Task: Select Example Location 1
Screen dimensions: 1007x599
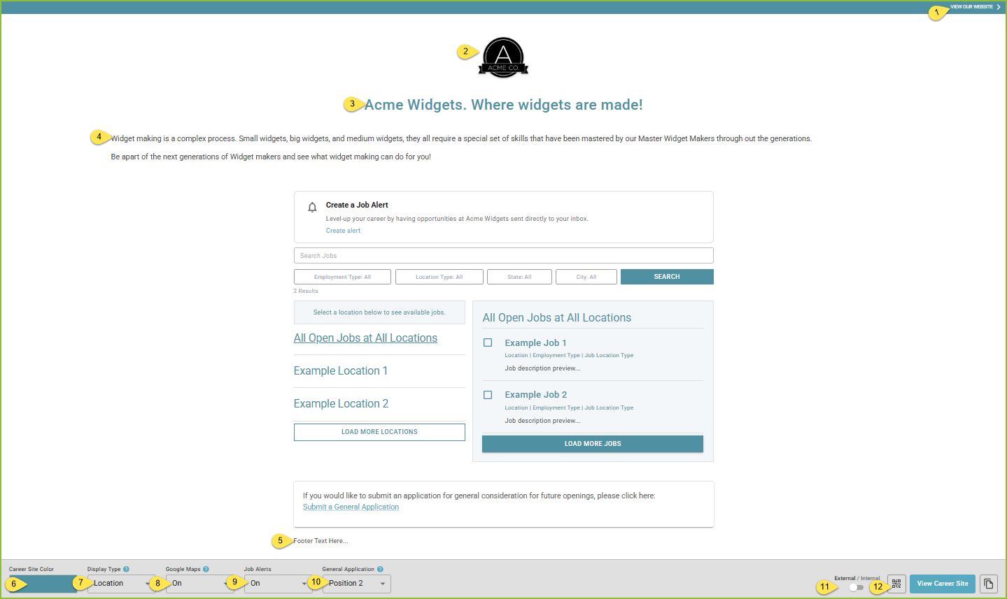Action: click(341, 371)
